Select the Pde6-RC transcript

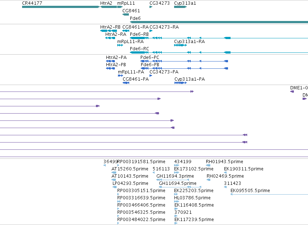point(219,52)
